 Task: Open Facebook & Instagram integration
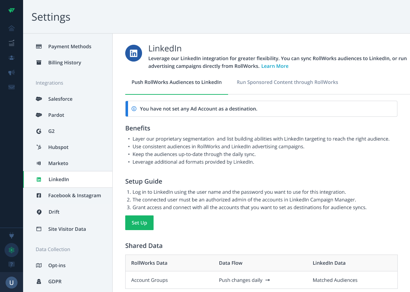pyautogui.click(x=68, y=195)
